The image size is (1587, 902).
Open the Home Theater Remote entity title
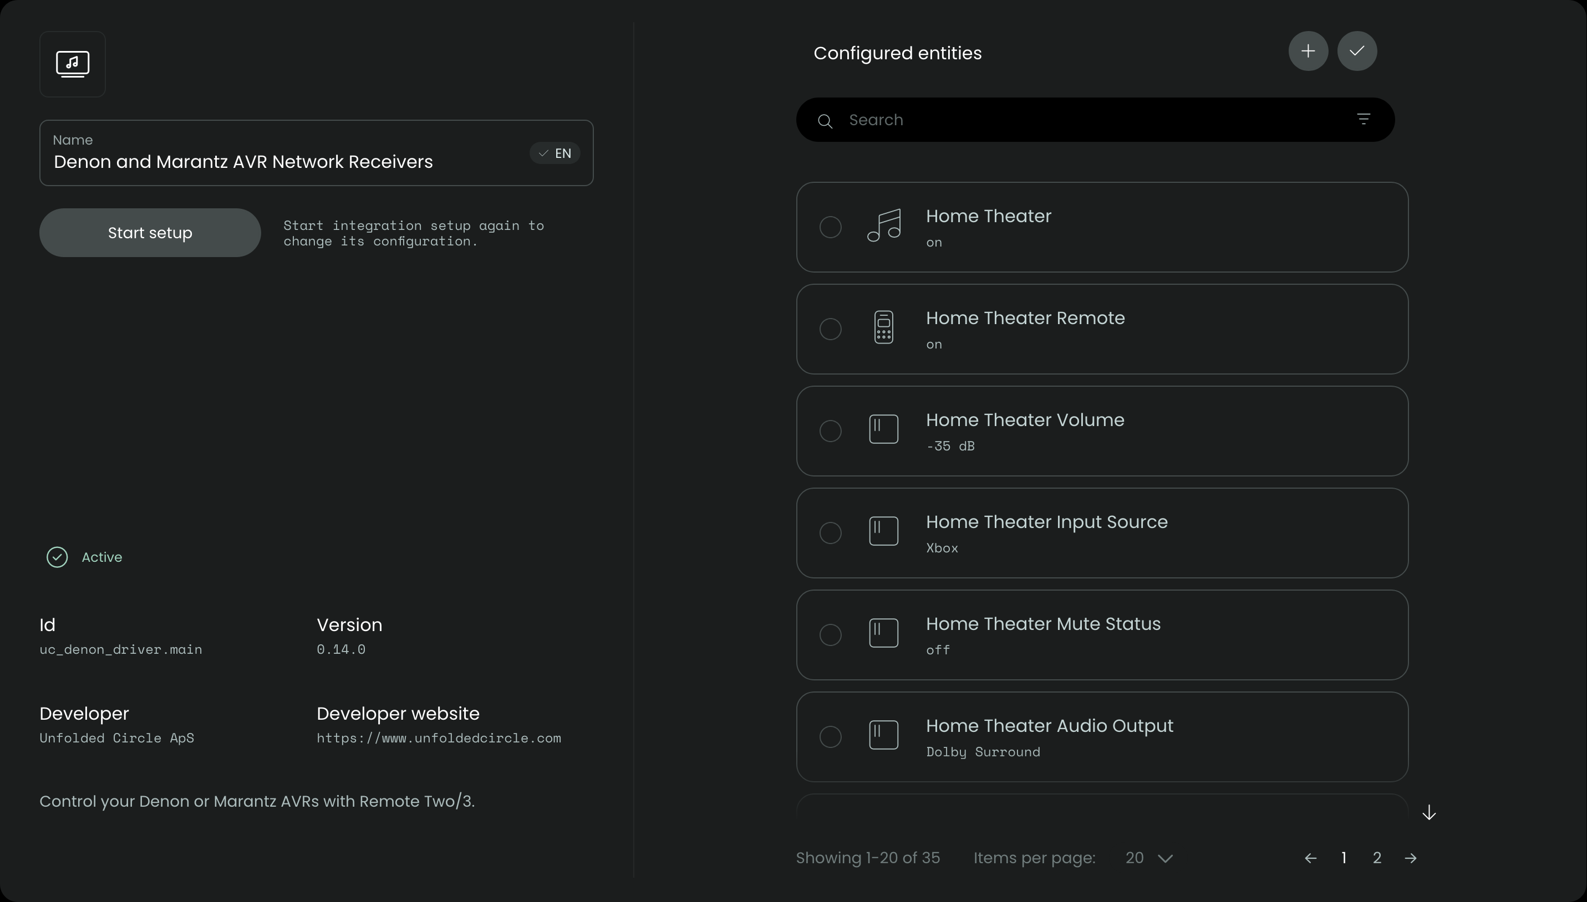(x=1025, y=318)
